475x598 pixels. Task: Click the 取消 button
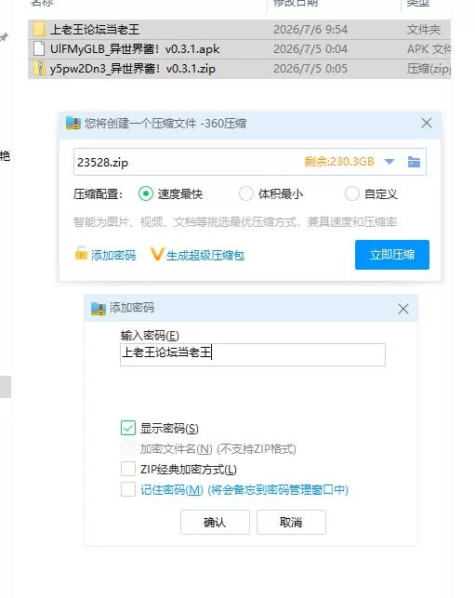coord(291,522)
